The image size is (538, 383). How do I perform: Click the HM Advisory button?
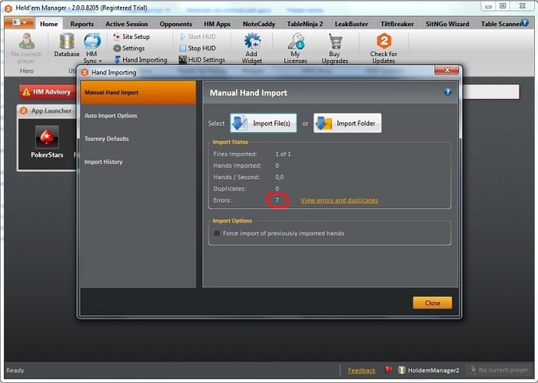tap(47, 92)
